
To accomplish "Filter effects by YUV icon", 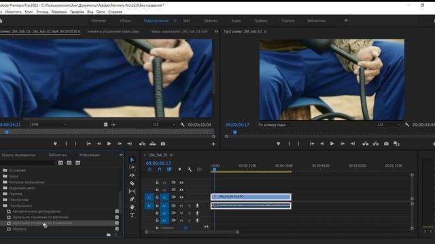I will [x=77, y=163].
